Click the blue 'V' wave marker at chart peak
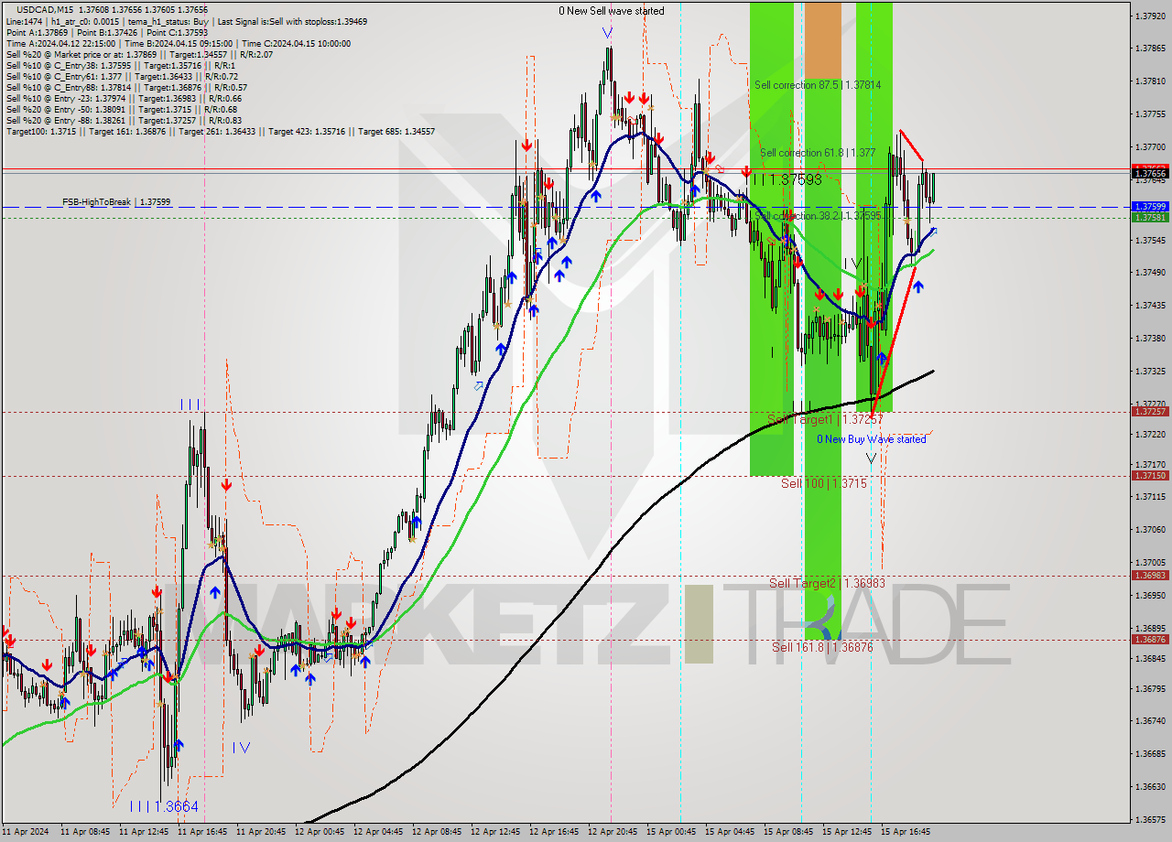This screenshot has height=842, width=1172. [x=608, y=33]
